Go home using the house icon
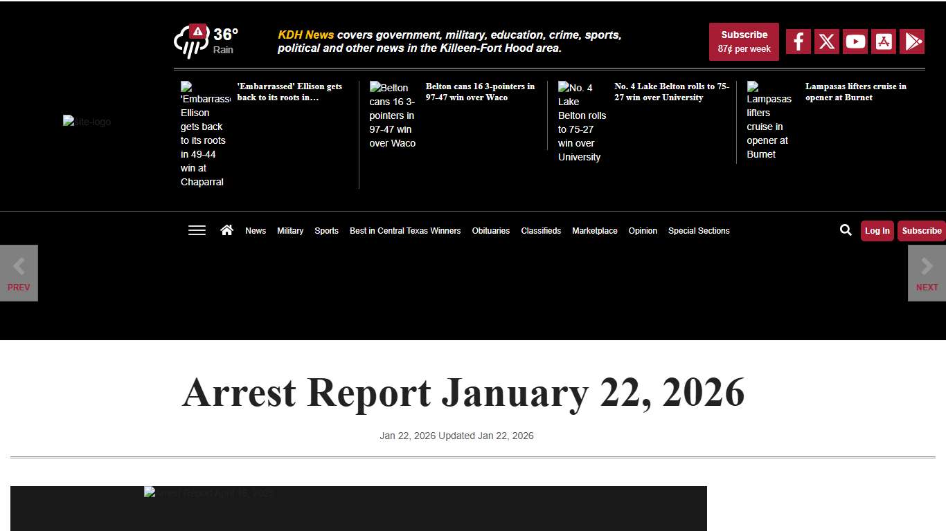Screen dimensions: 946x531 pos(226,230)
